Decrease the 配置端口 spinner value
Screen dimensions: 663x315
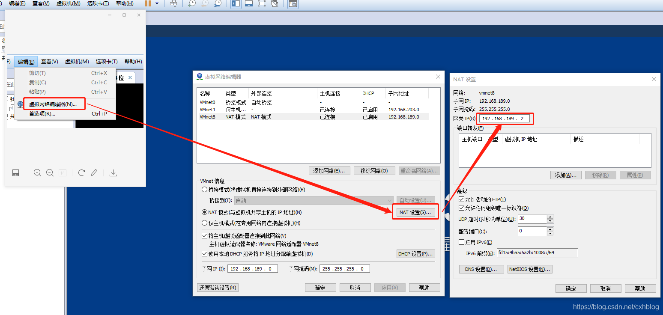[550, 233]
